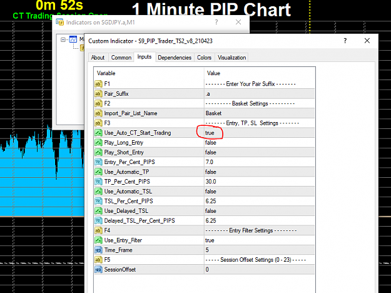Select the Inputs tab

click(145, 57)
